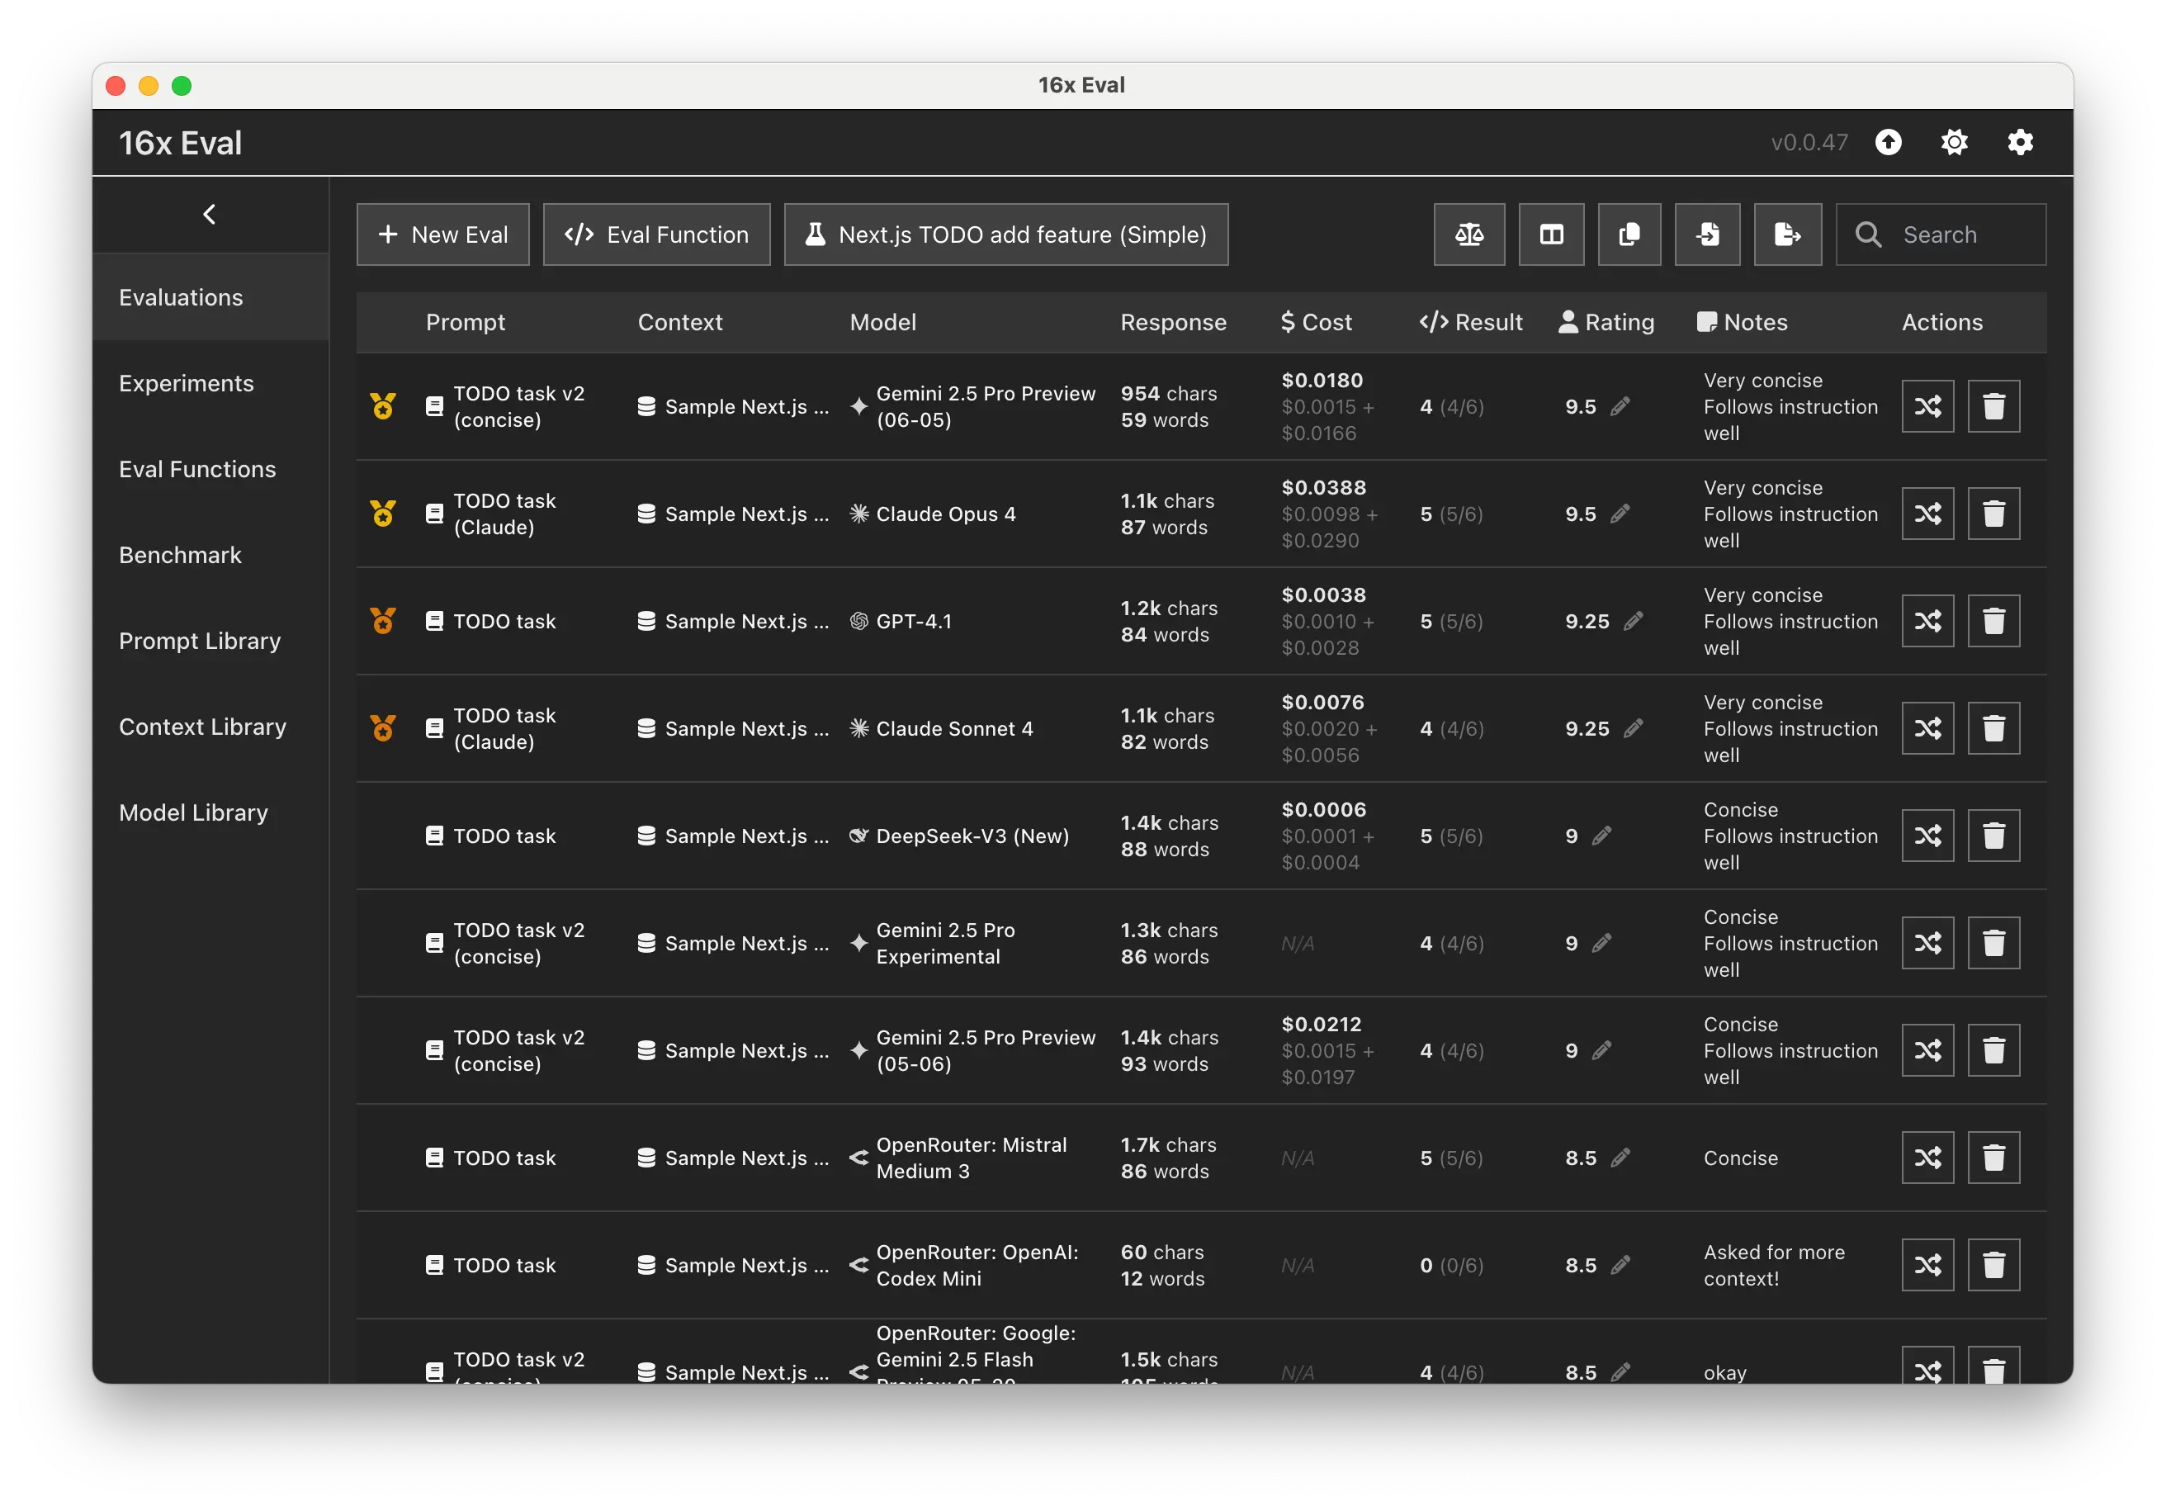Click the balance scale compare icon
This screenshot has width=2166, height=1506.
point(1468,234)
